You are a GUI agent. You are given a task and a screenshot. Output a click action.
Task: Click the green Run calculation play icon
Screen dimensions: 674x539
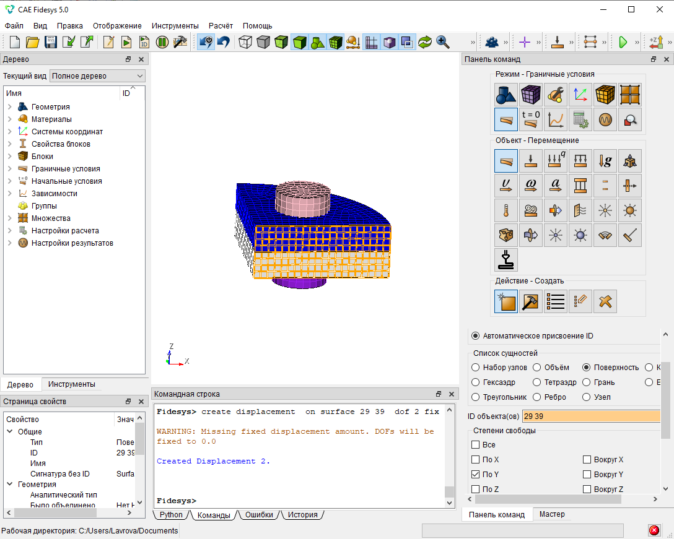coord(623,42)
